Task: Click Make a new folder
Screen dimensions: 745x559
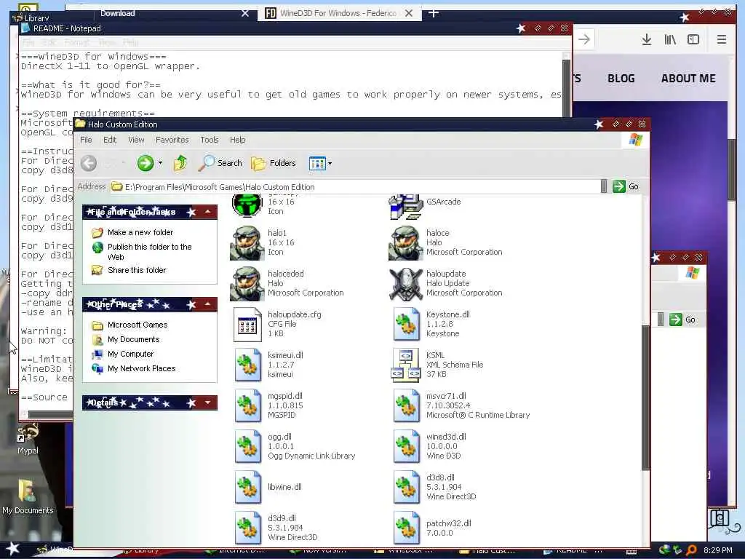Action: (140, 232)
